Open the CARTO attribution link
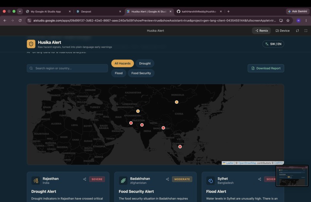 click(279, 163)
